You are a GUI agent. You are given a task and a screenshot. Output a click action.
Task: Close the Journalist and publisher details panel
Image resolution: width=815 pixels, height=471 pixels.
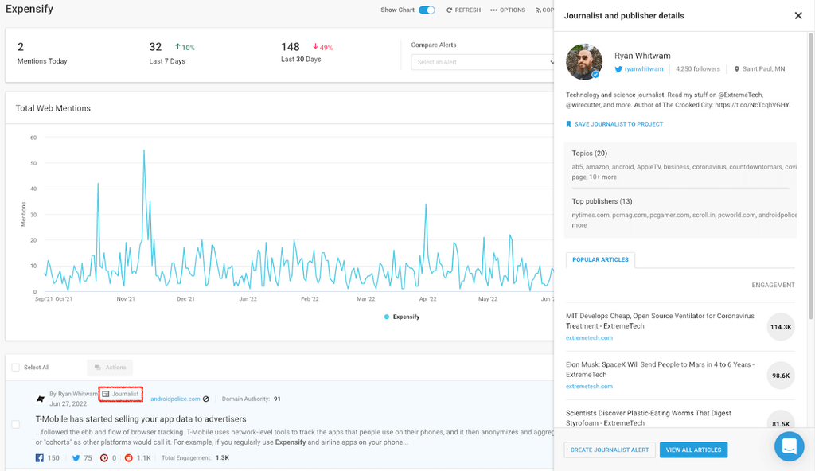(x=798, y=15)
